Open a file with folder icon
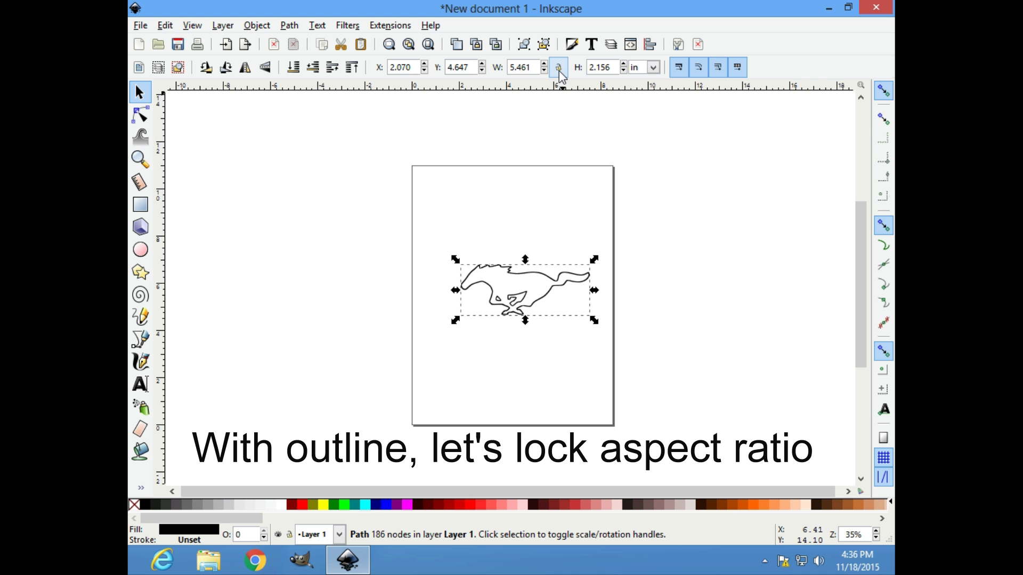 coord(158,44)
